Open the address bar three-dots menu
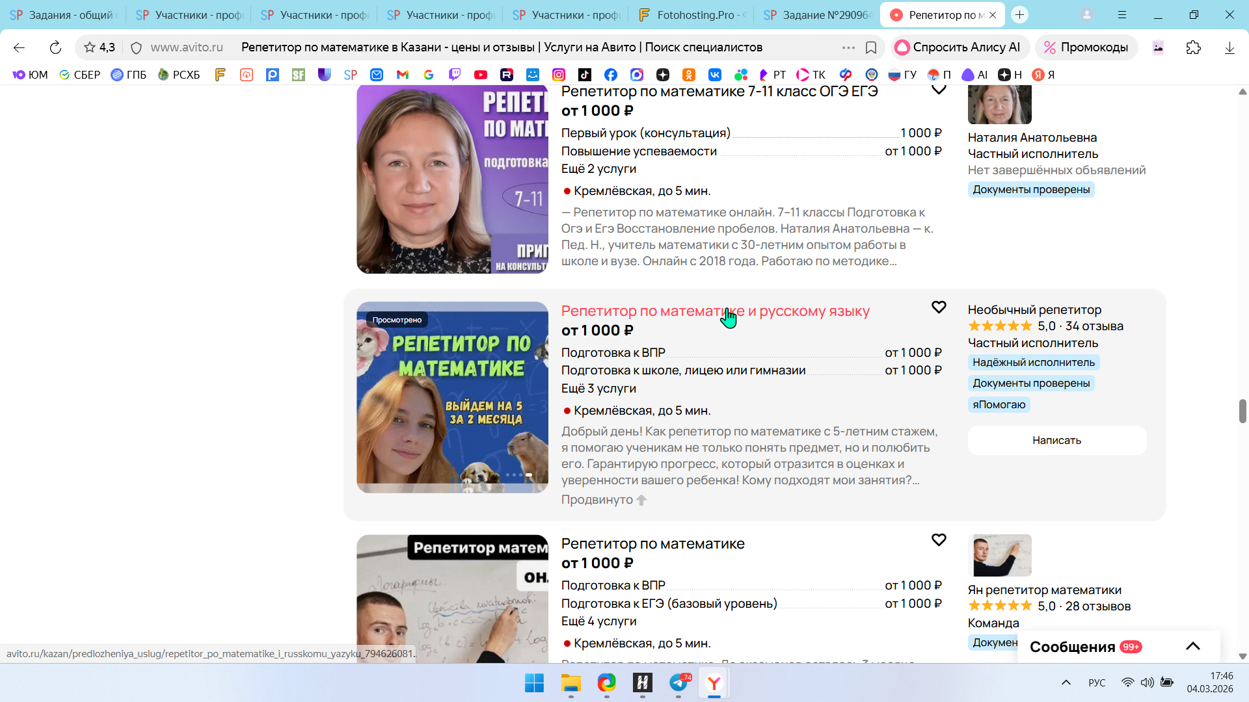 pyautogui.click(x=848, y=47)
